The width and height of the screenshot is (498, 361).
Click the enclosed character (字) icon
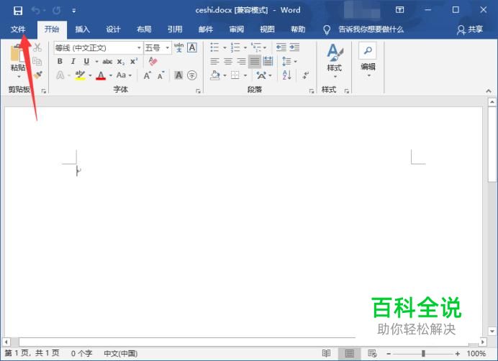point(192,75)
